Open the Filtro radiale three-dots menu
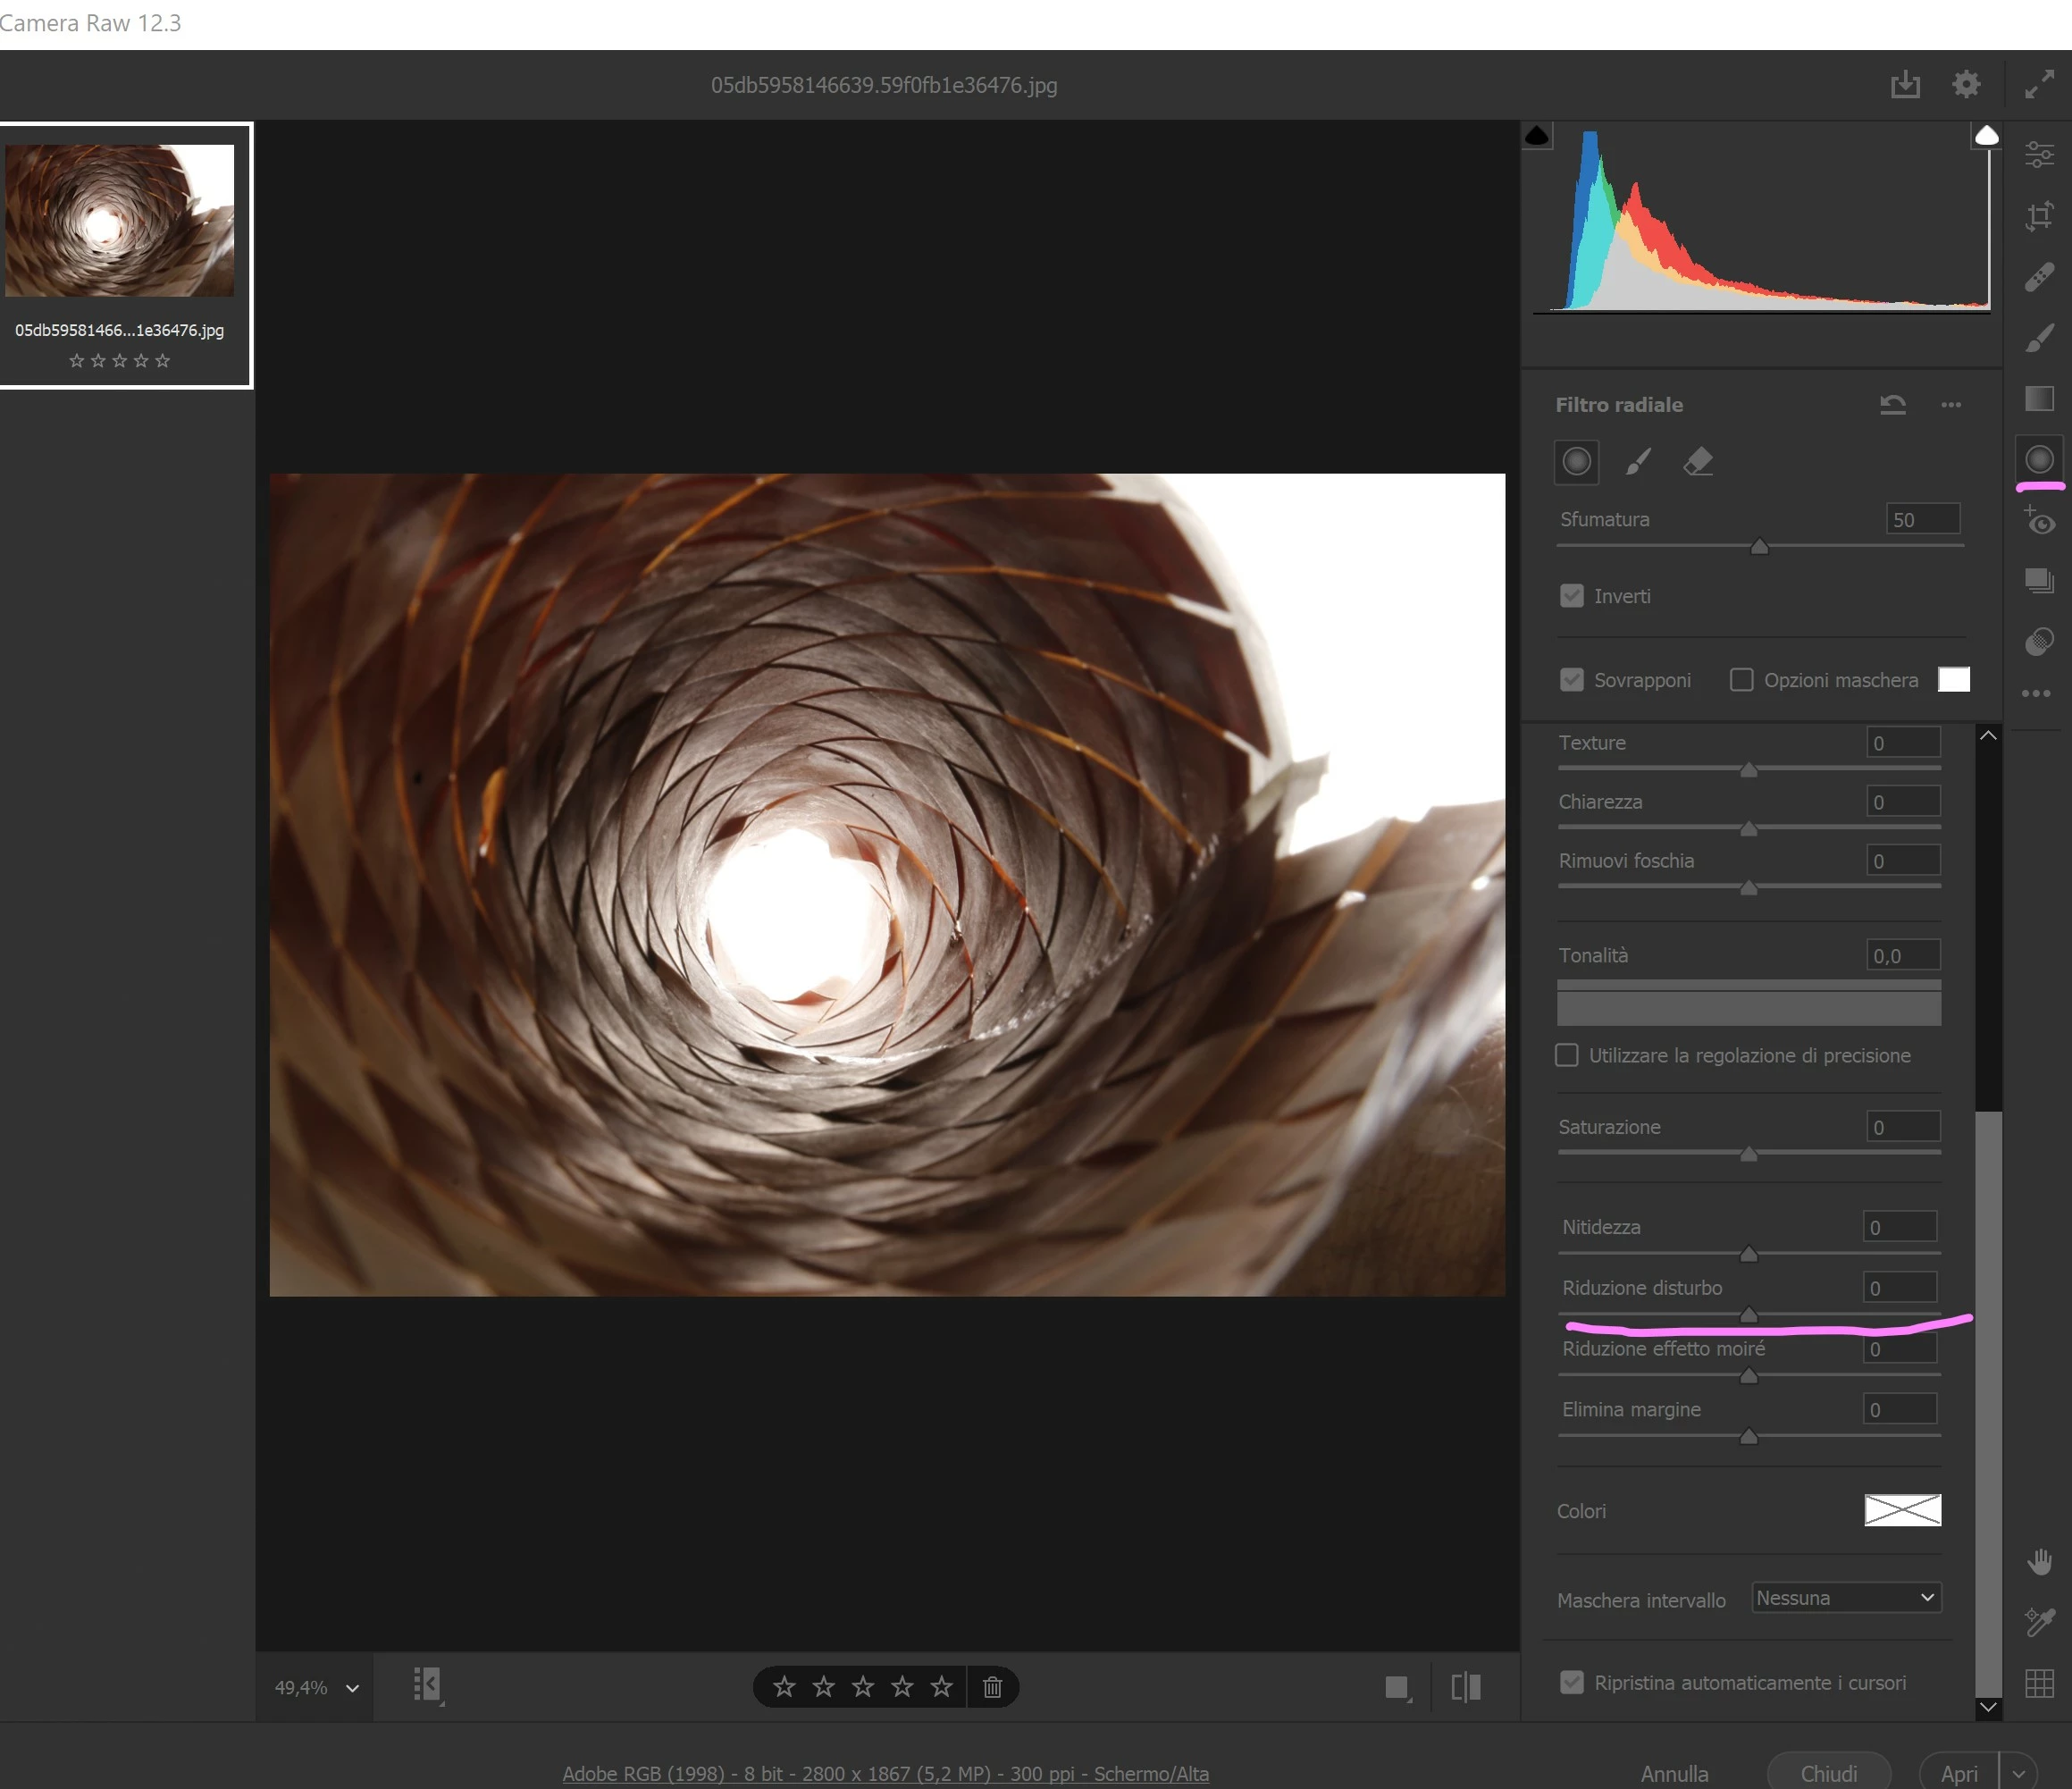The image size is (2072, 1789). click(1951, 405)
